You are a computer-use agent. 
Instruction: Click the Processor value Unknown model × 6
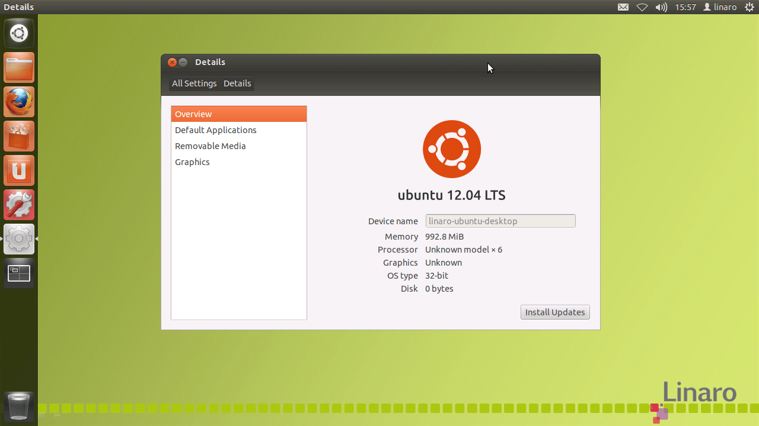[x=464, y=250]
